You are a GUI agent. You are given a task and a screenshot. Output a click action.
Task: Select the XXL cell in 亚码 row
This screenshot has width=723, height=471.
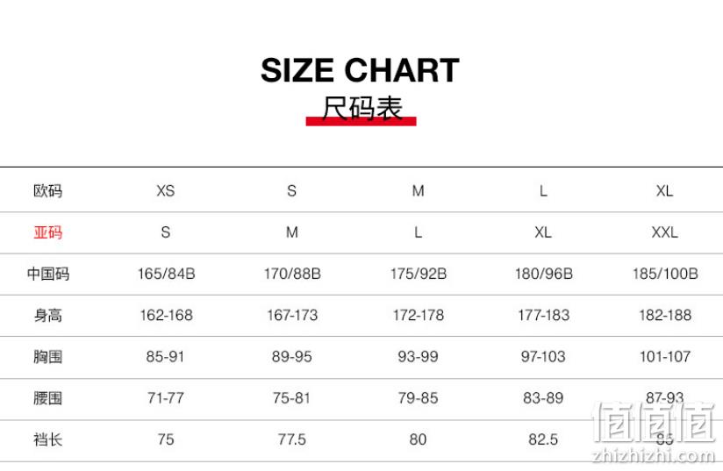pyautogui.click(x=664, y=232)
